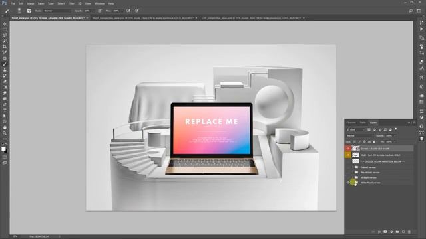Select the Zoom tool
Viewport: 426px width, 239px height.
5,133
